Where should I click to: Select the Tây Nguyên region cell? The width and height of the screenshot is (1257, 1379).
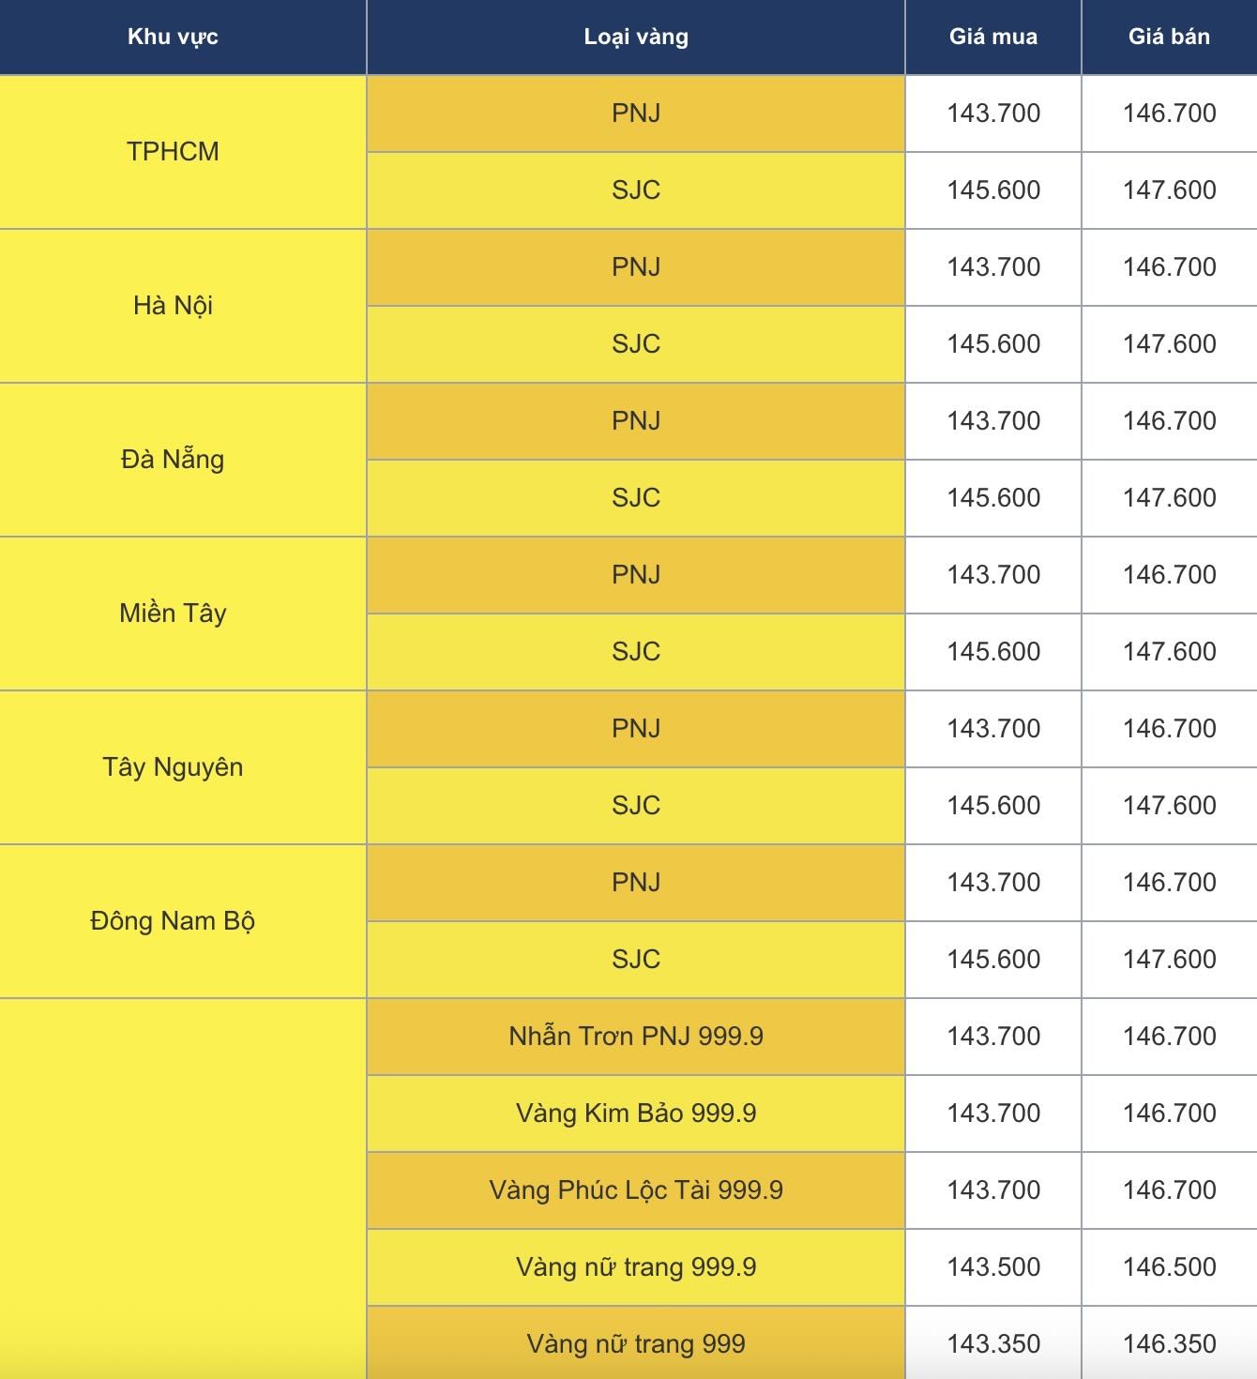coord(173,766)
